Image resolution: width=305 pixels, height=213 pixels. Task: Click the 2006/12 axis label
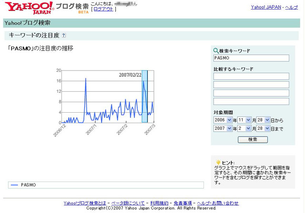click(x=60, y=130)
